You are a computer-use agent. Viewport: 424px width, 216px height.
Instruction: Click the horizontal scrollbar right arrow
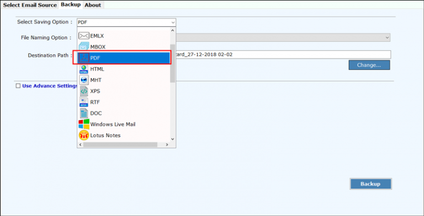click(167, 145)
